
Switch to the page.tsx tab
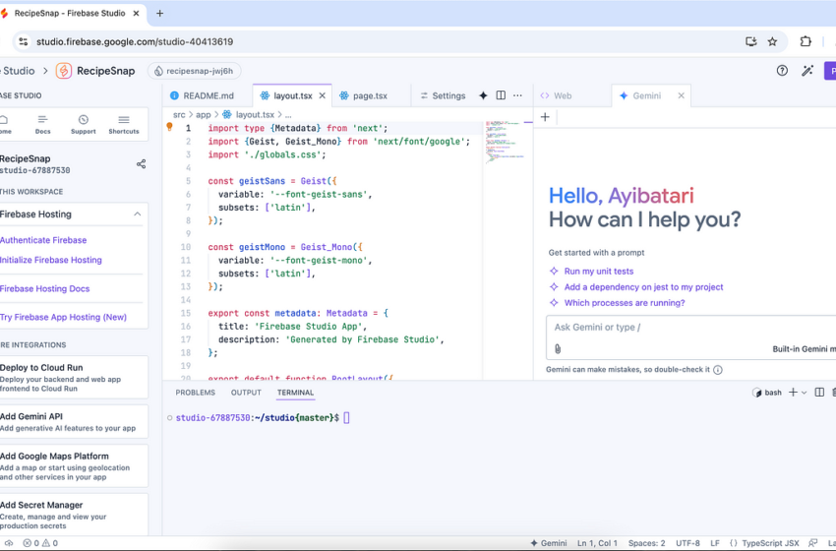[364, 95]
